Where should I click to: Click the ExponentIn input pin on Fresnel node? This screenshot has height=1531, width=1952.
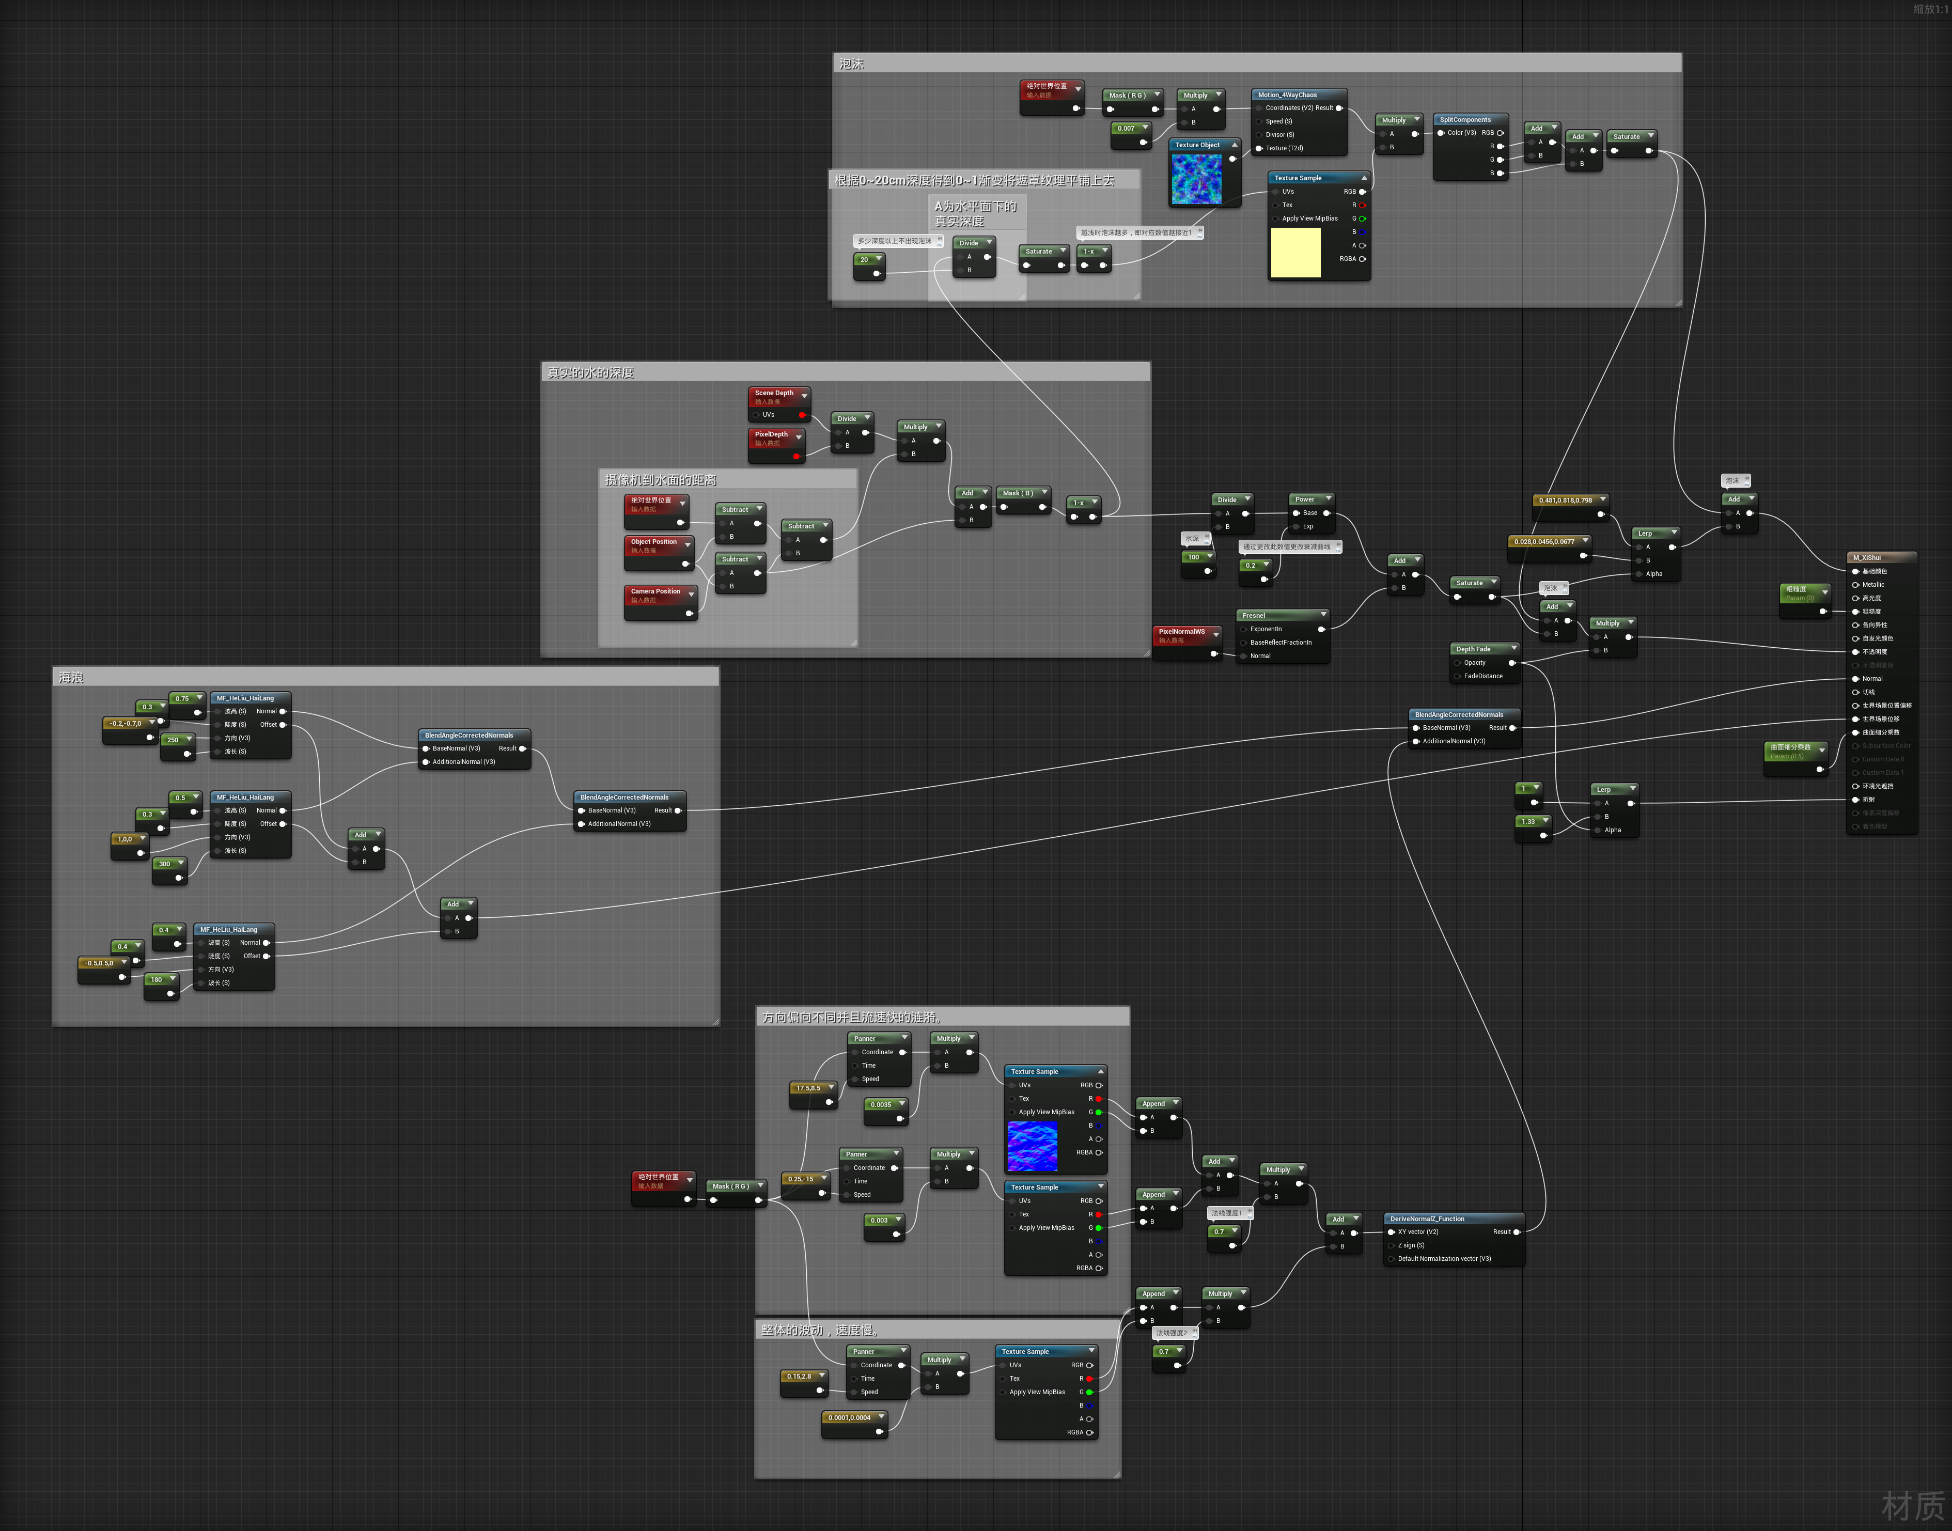[1244, 629]
